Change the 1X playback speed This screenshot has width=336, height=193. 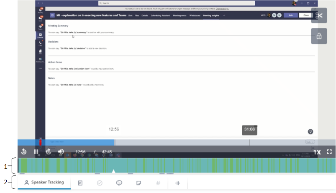(x=317, y=152)
